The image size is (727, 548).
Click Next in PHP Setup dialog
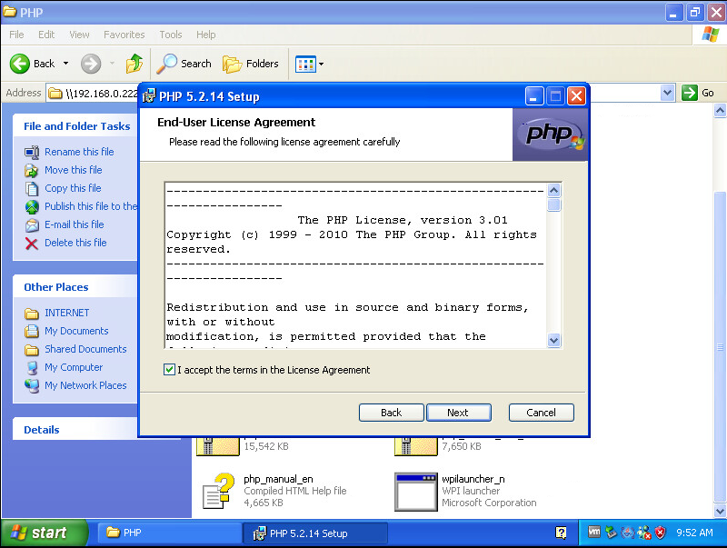click(458, 413)
